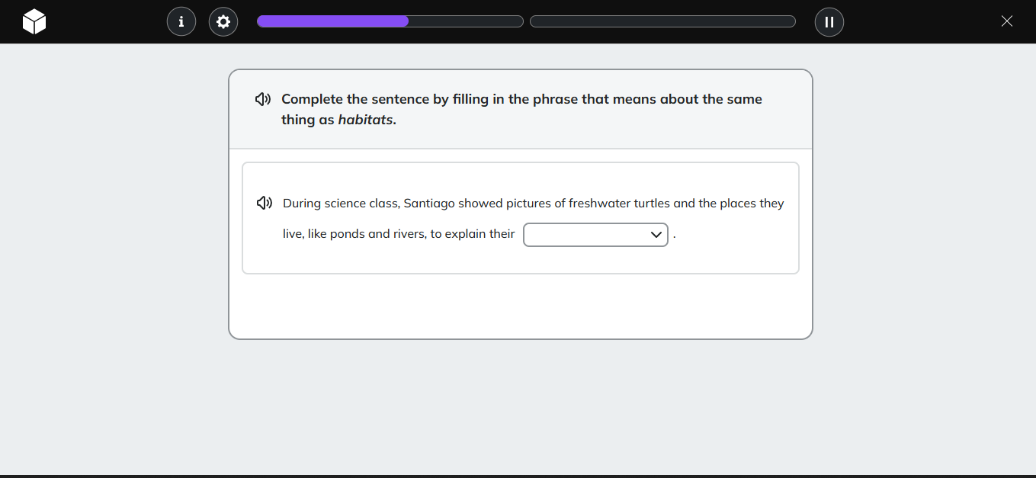The image size is (1036, 478).
Task: Select a phrase from the habitats dropdown
Action: (x=595, y=235)
